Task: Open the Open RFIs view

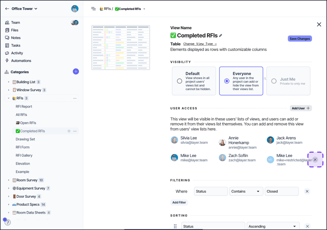Action: (x=26, y=123)
